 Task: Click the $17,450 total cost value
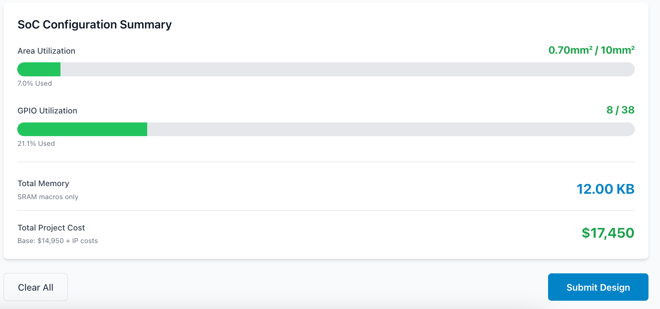click(608, 233)
